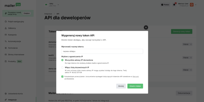Click the Kampanie envelope icon
204x102 pixels.
[x=6, y=35]
